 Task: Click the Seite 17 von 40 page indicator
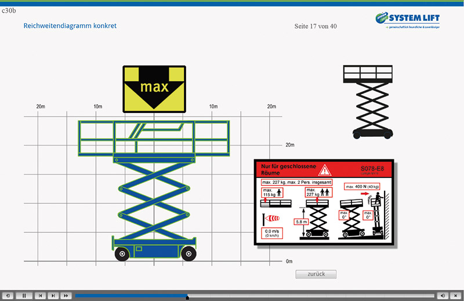316,27
